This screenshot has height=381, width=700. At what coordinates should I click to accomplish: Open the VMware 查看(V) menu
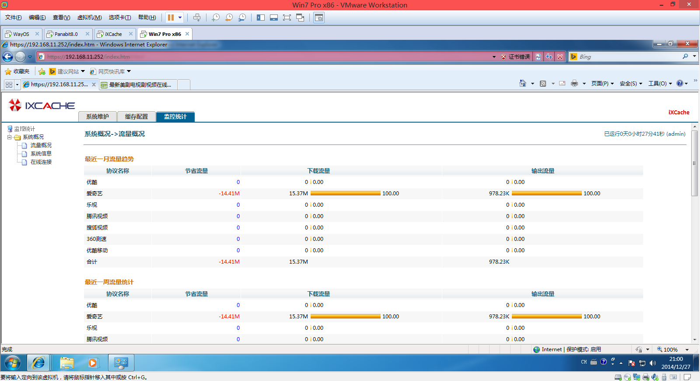61,18
